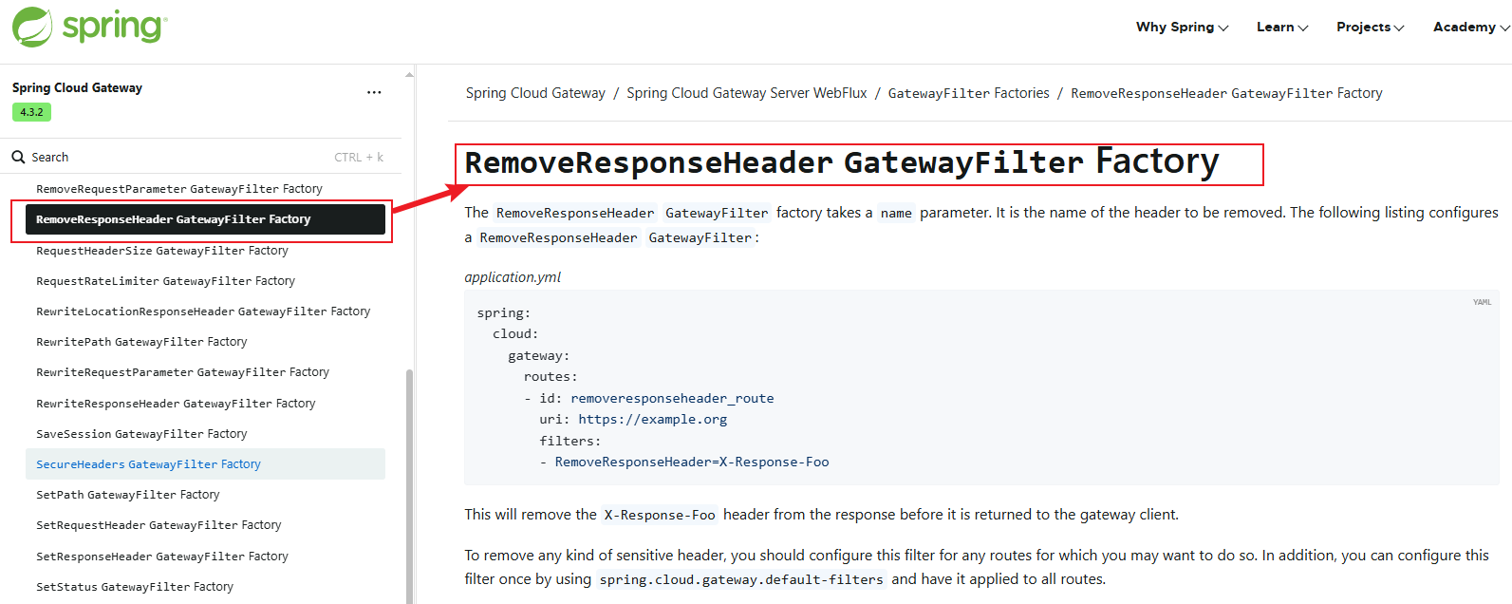Open RequestRateLimiter GatewayFilter Factory page

[x=165, y=281]
